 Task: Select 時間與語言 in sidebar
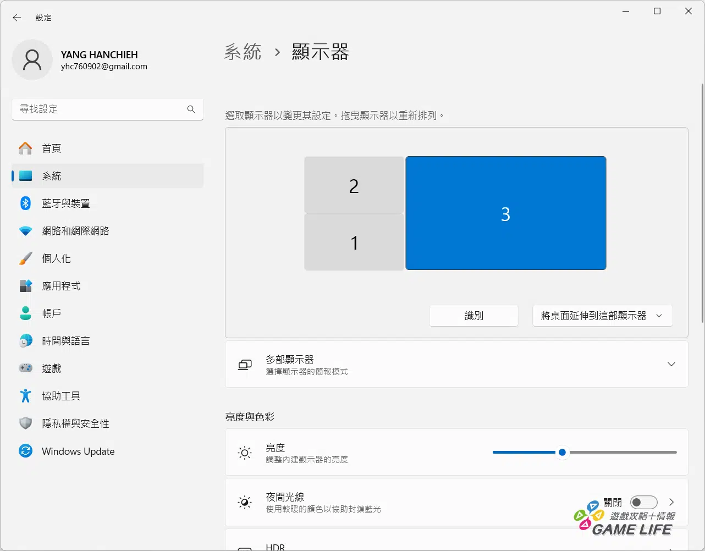(x=65, y=341)
